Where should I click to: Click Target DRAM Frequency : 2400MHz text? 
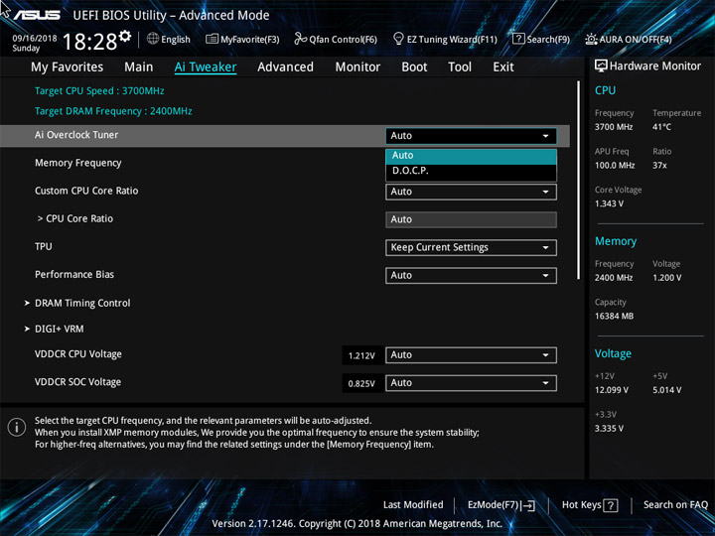coord(113,111)
